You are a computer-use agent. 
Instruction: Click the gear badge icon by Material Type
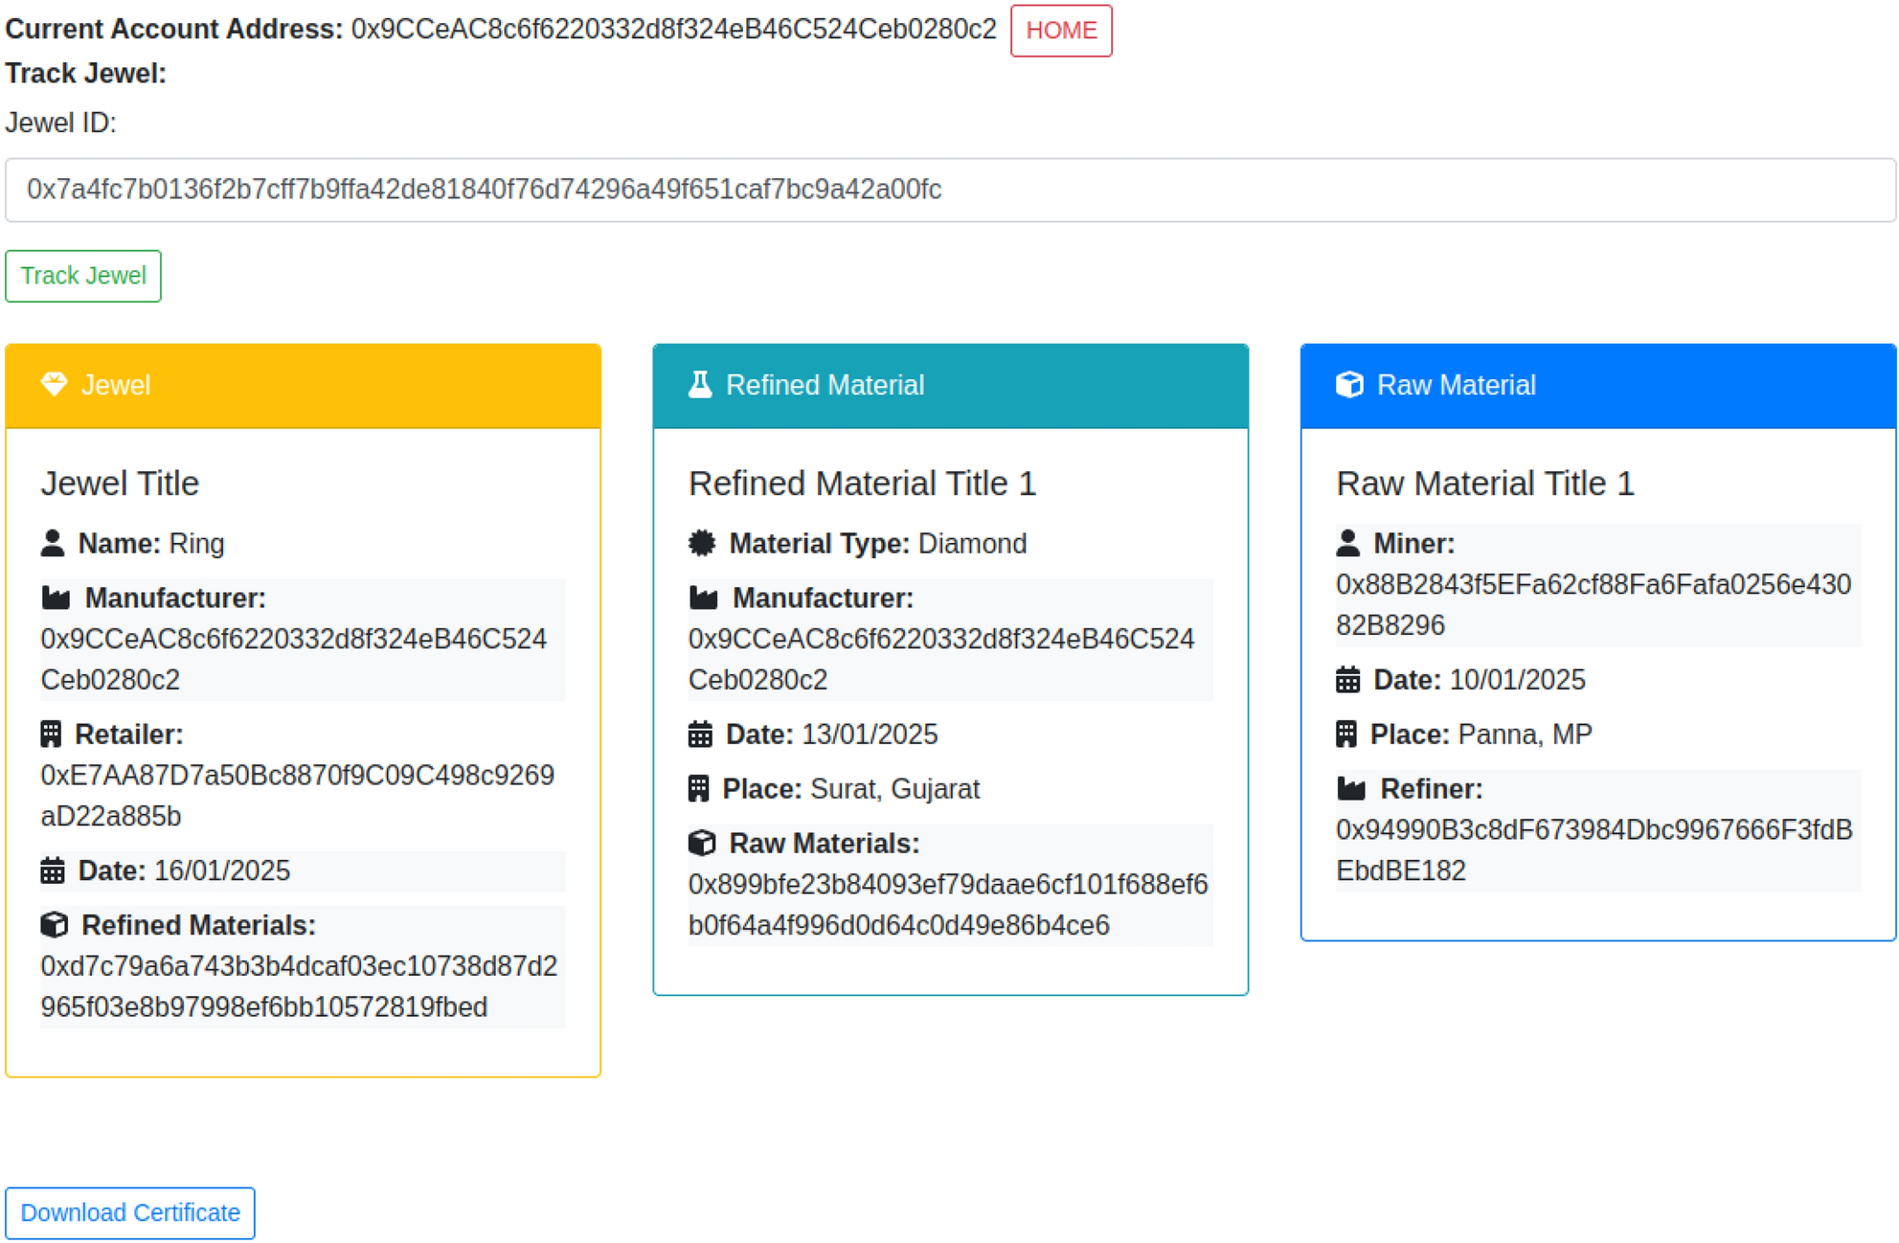pos(702,543)
